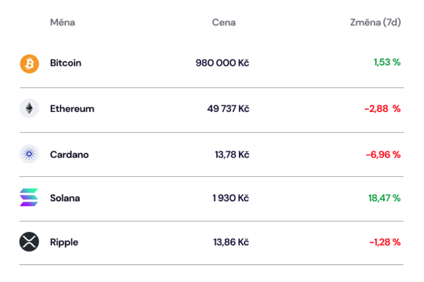Click the Ethereum diamond logo icon
This screenshot has width=424, height=282.
click(29, 108)
